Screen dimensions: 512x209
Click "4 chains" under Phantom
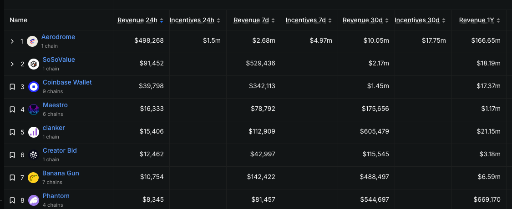[53, 205]
